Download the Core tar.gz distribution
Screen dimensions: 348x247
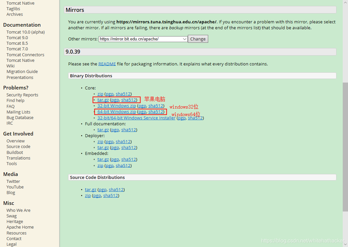[103, 100]
